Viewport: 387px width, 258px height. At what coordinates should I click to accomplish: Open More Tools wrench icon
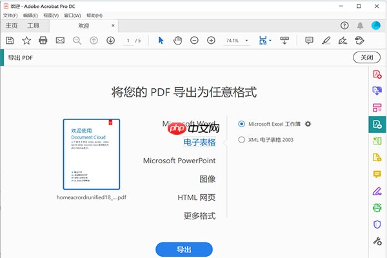pos(377,241)
